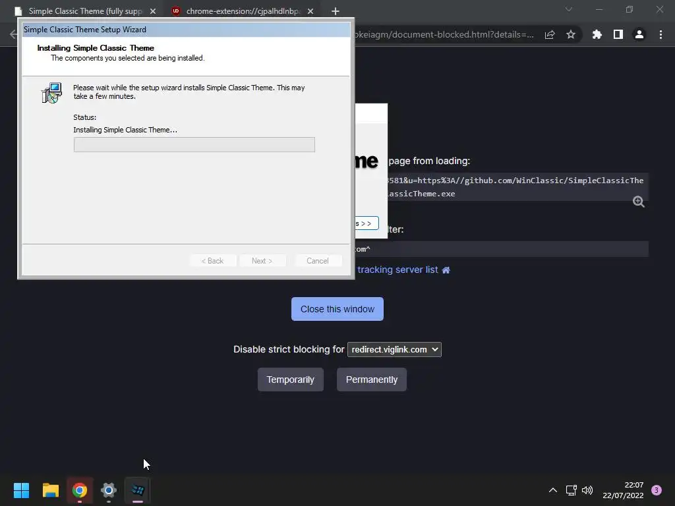The image size is (675, 506).
Task: Click Close this window button
Action: pos(337,309)
